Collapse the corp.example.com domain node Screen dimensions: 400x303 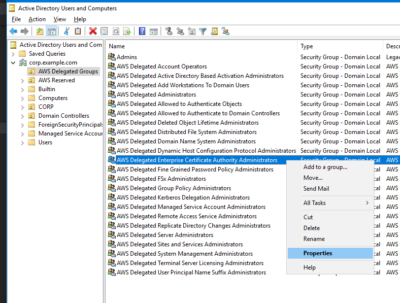[14, 62]
